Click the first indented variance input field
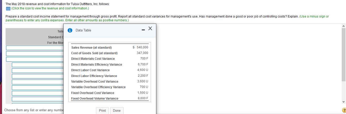Image resolution: width=346 pixels, height=114 pixels. coord(38,65)
